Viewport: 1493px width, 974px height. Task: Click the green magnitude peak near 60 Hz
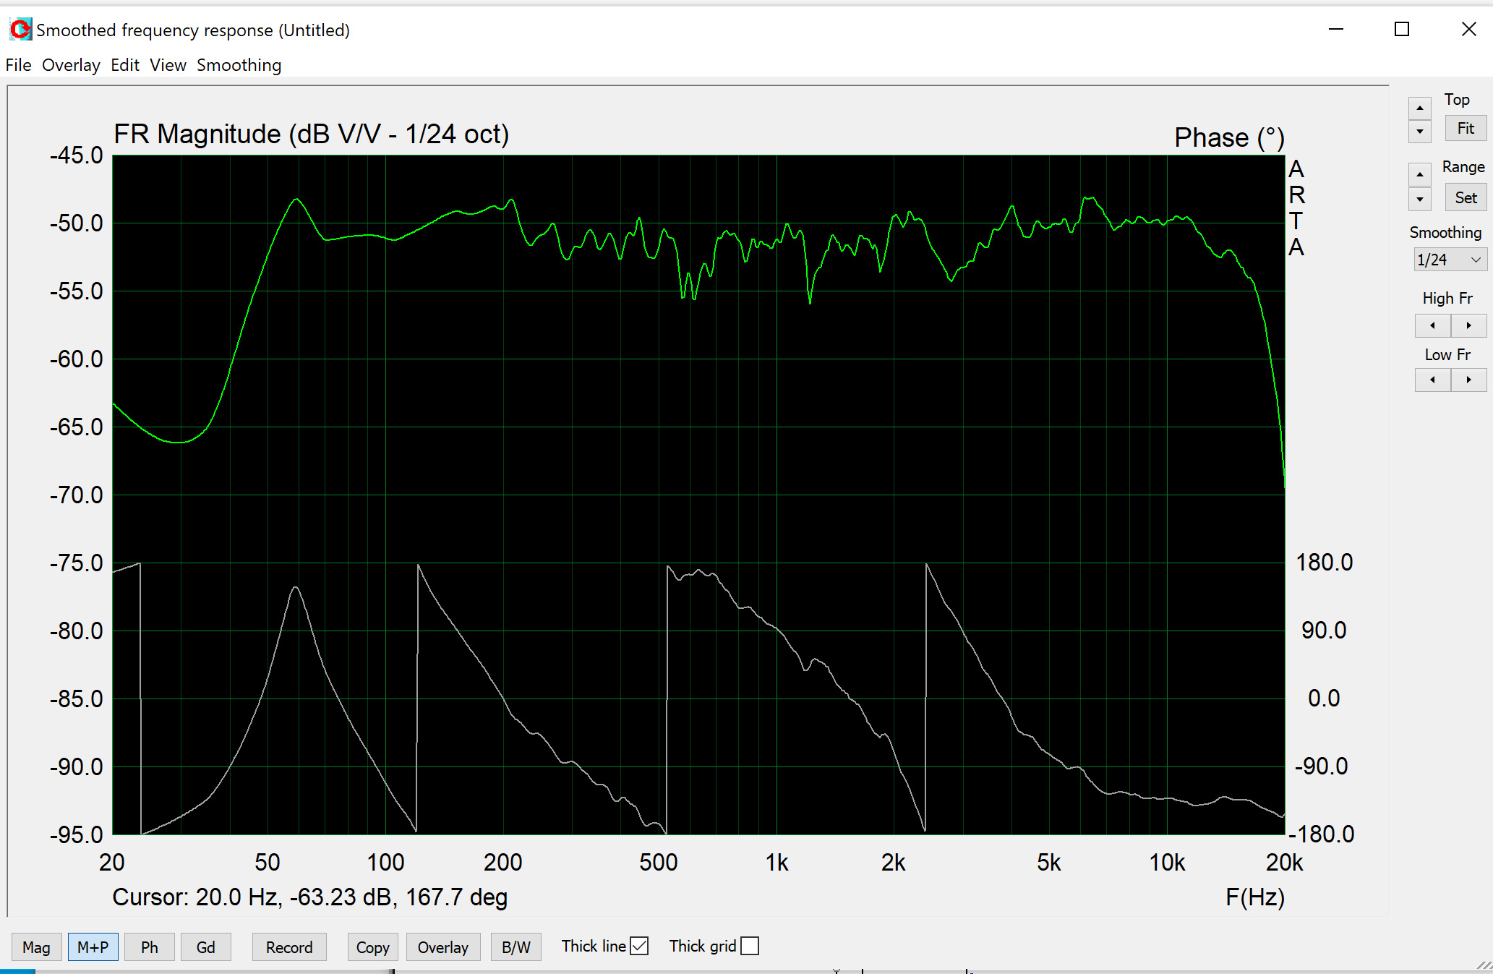click(296, 200)
